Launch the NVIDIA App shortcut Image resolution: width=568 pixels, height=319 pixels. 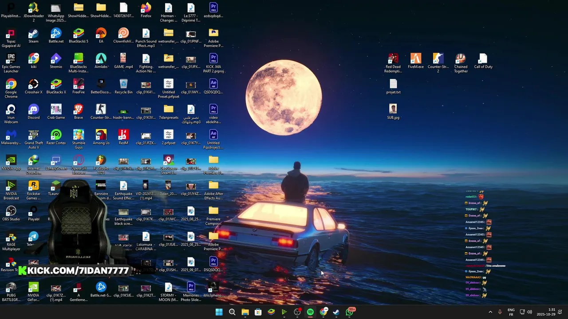(11, 163)
